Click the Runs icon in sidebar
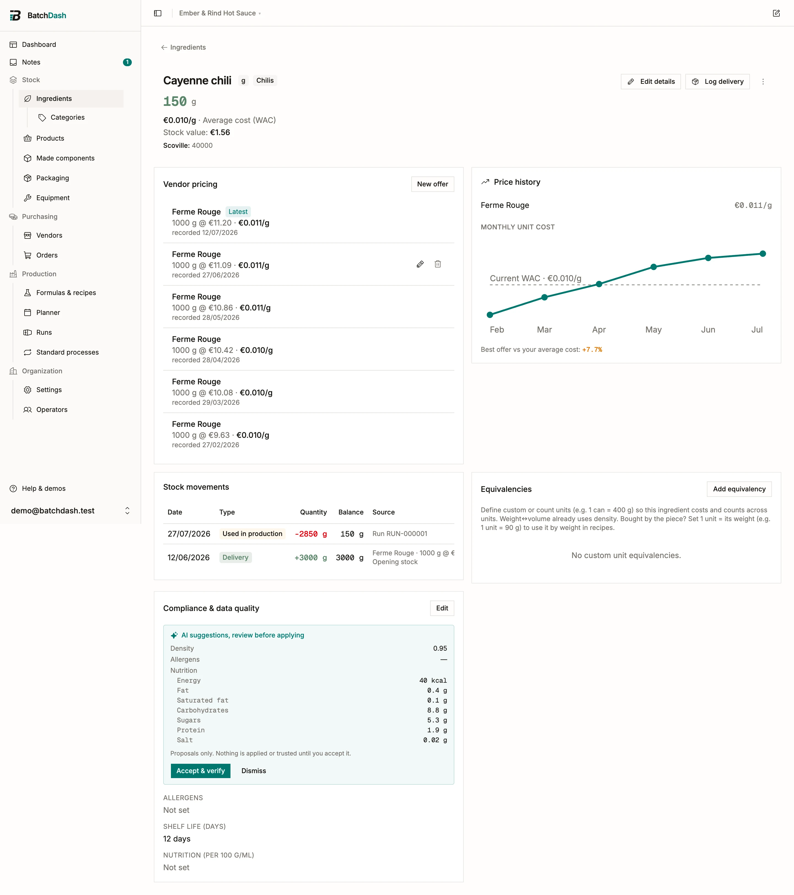 click(x=28, y=332)
